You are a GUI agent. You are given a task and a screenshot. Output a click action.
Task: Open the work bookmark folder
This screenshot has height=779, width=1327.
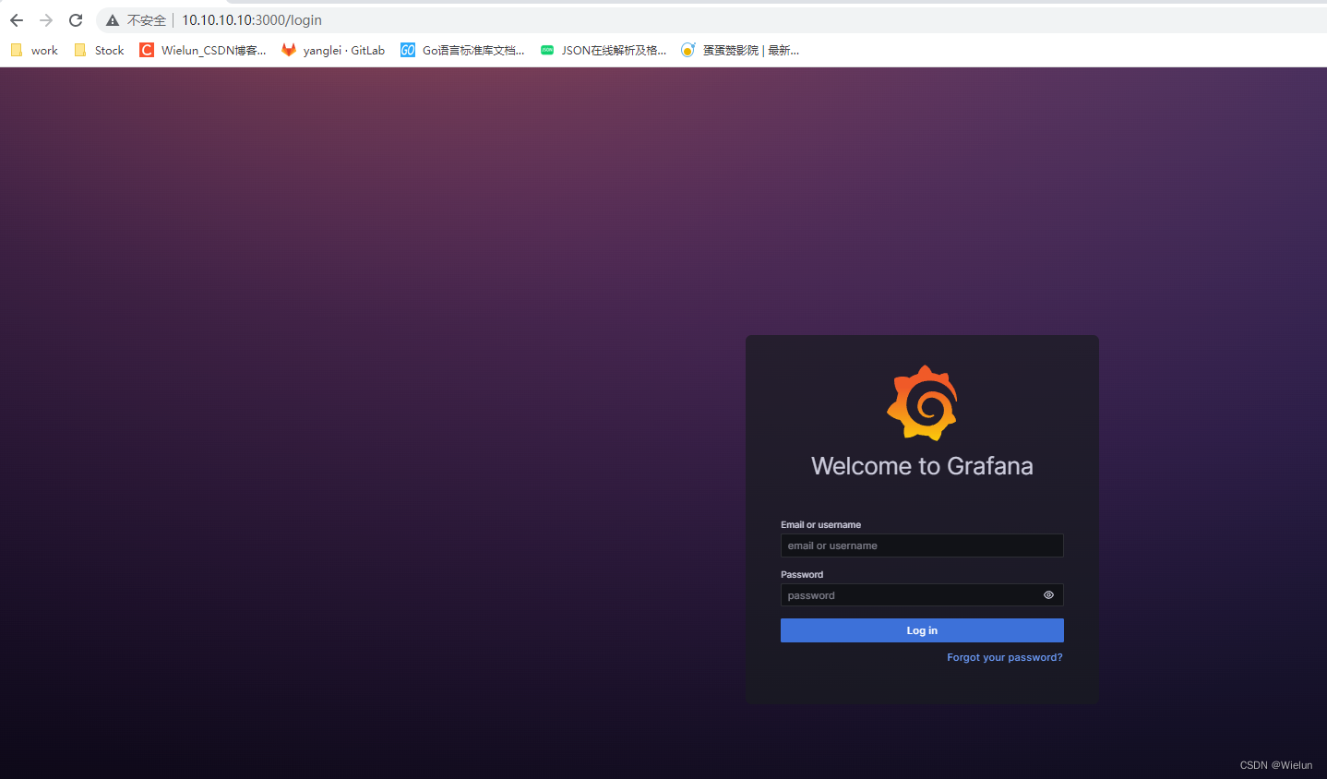pyautogui.click(x=34, y=50)
